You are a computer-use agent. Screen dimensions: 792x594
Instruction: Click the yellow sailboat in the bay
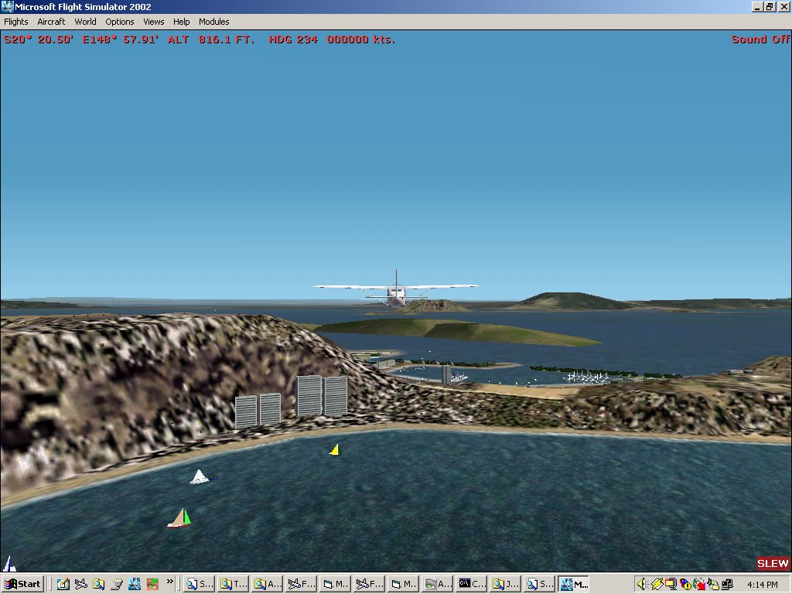pos(335,449)
